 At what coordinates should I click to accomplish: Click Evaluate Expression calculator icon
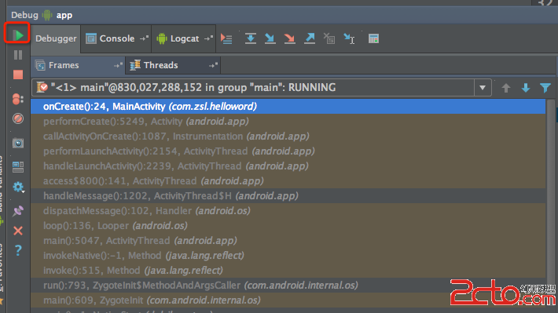(373, 38)
